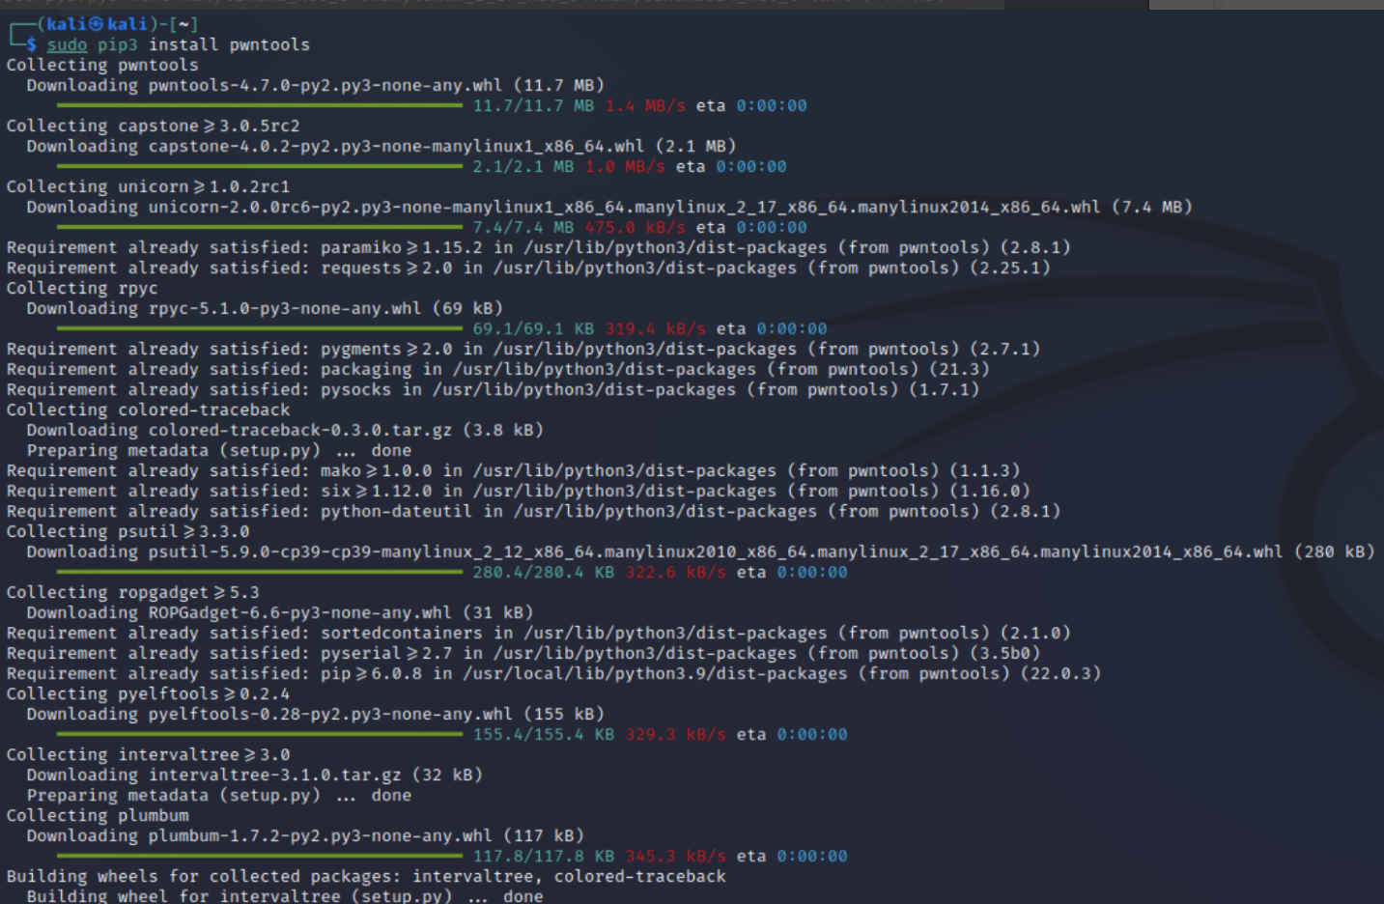The image size is (1384, 904).
Task: Click the pyelftools-0.28 wheel filename
Action: [330, 714]
